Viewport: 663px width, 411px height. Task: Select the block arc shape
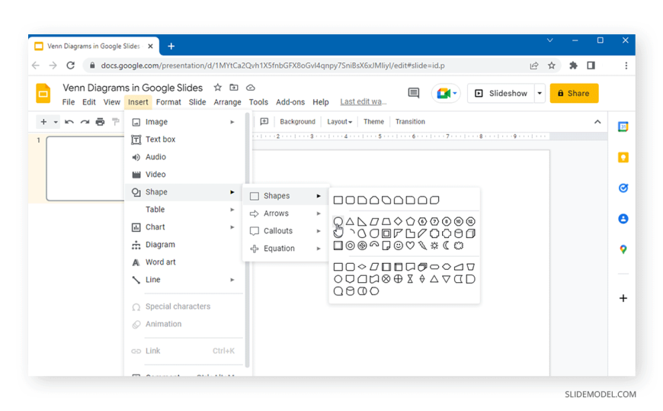click(x=374, y=246)
